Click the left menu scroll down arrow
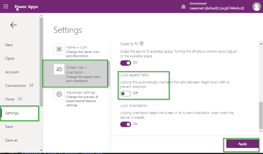Screen dimensions: 263x154 (41, 150)
